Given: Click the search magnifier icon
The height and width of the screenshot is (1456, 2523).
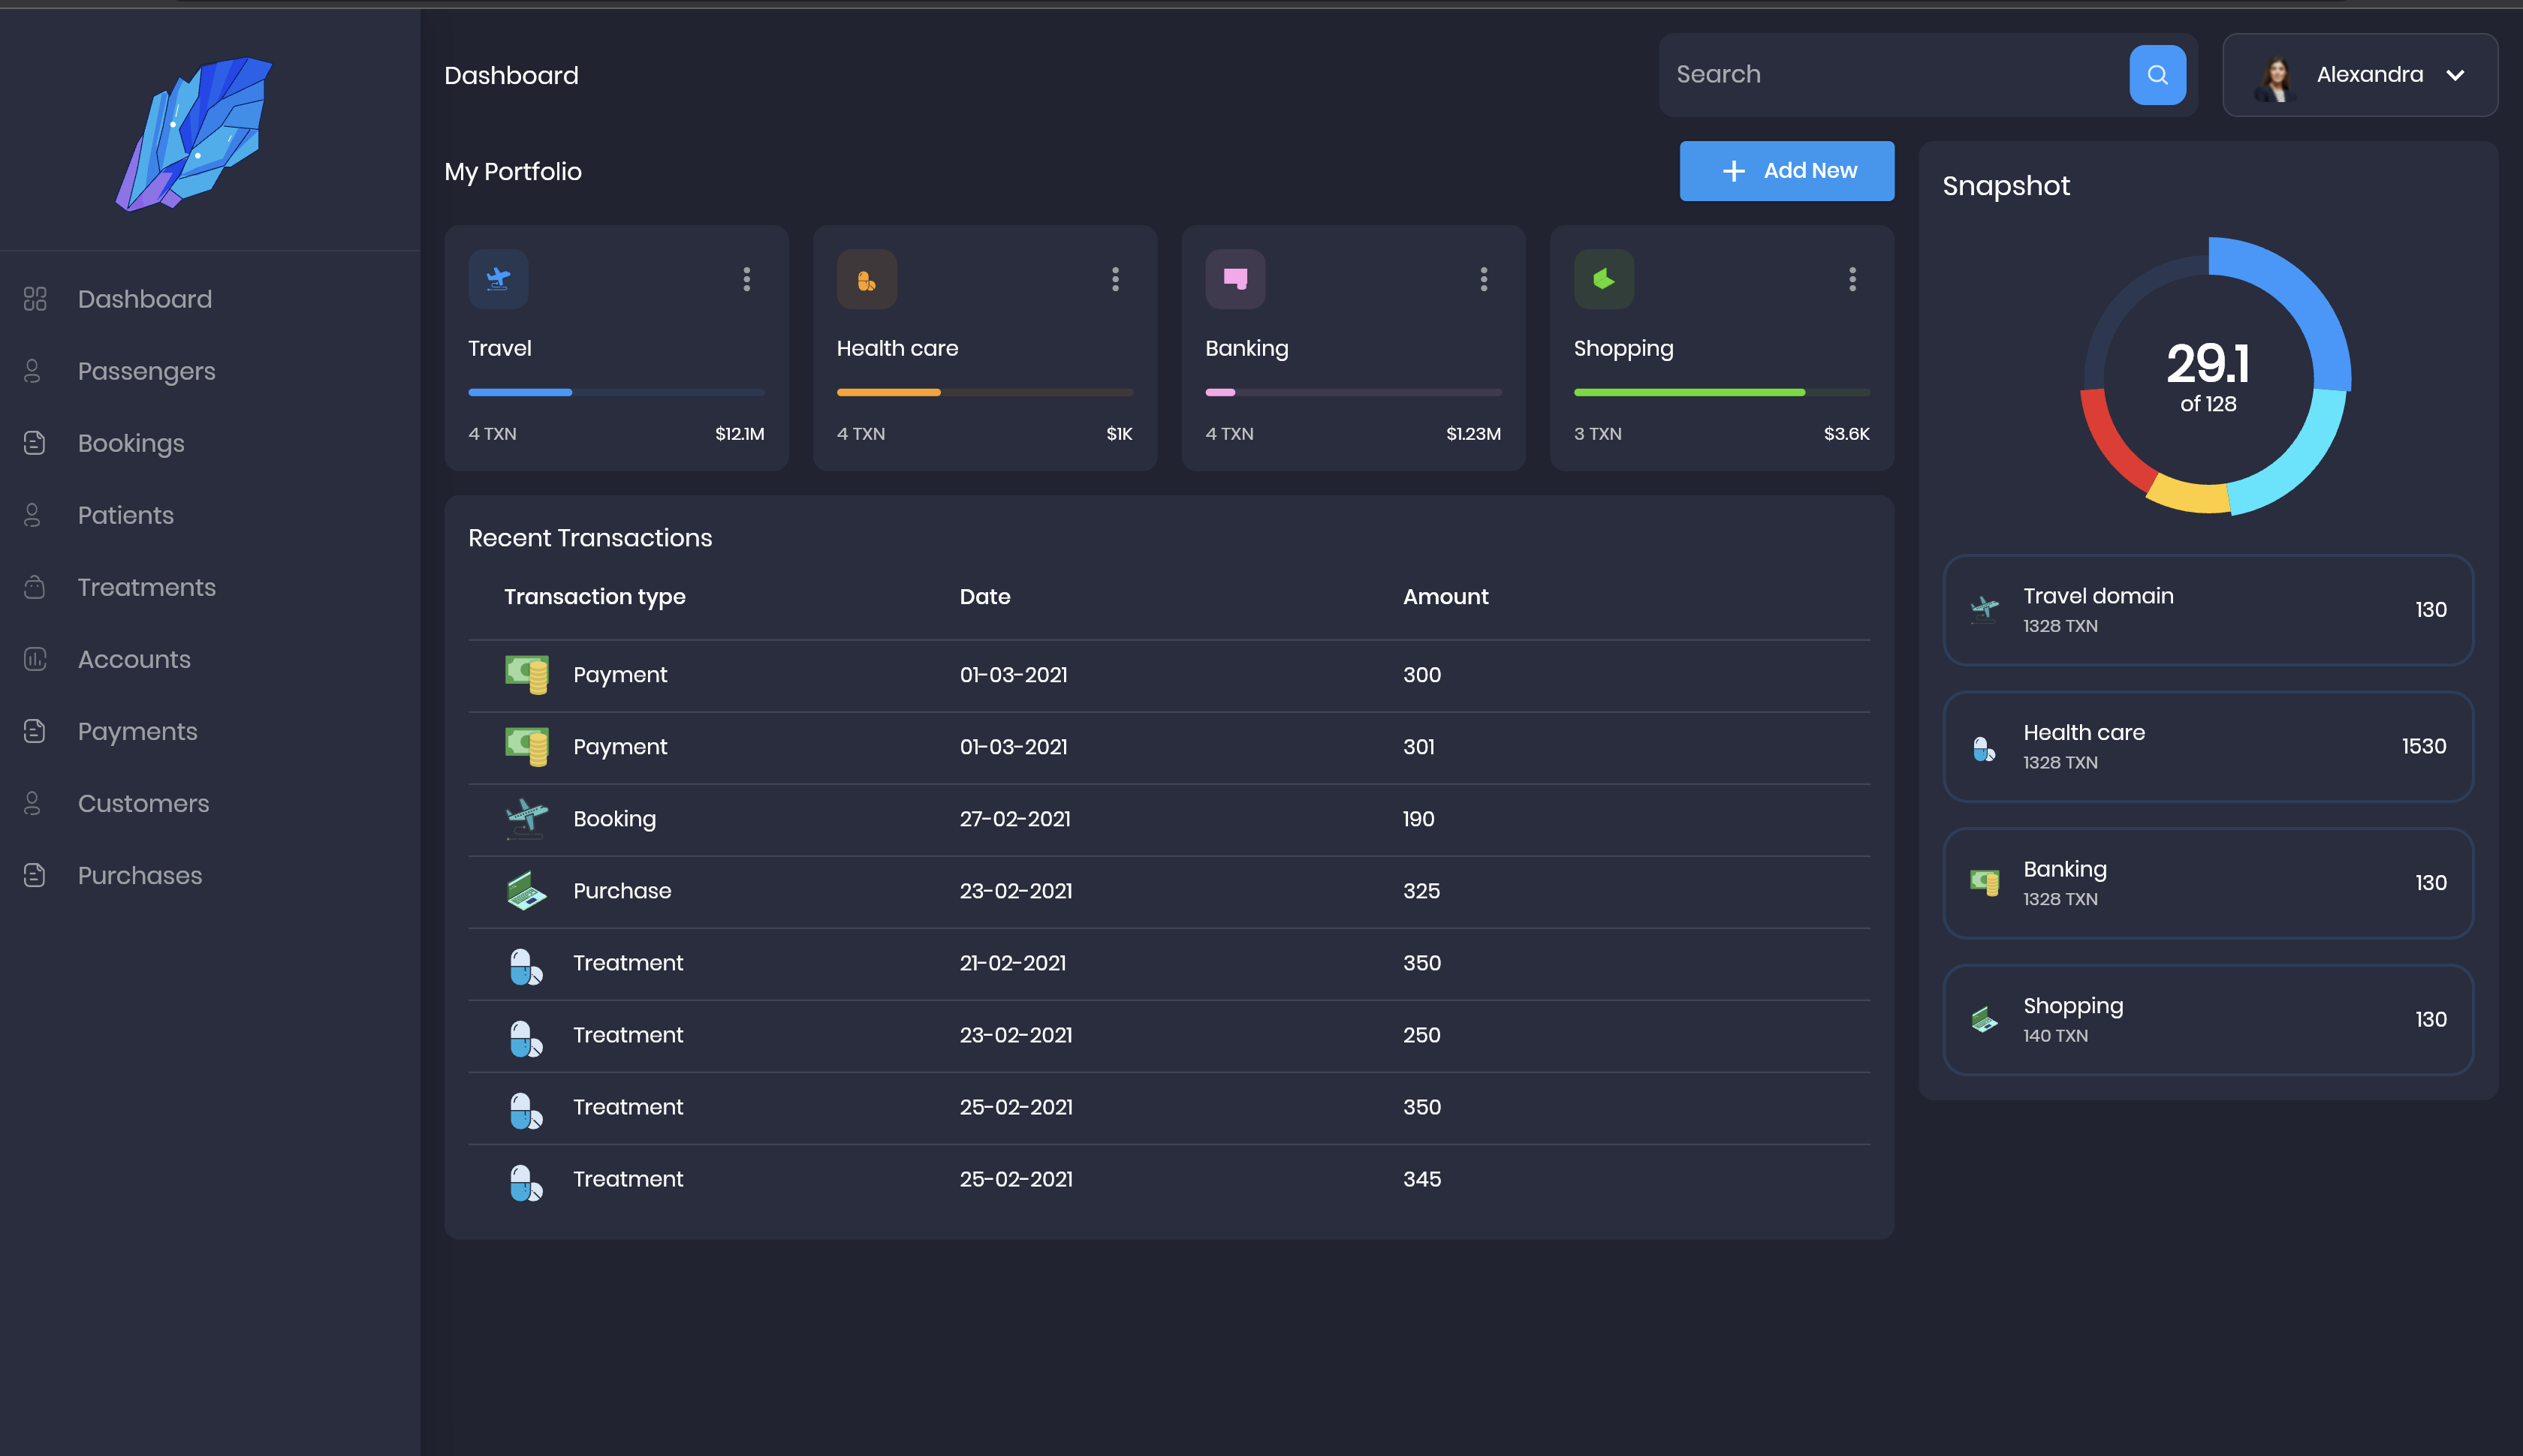Looking at the screenshot, I should click(2157, 74).
